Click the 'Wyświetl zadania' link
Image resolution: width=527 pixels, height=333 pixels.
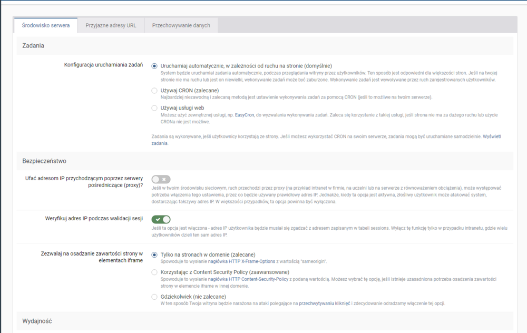(491, 136)
